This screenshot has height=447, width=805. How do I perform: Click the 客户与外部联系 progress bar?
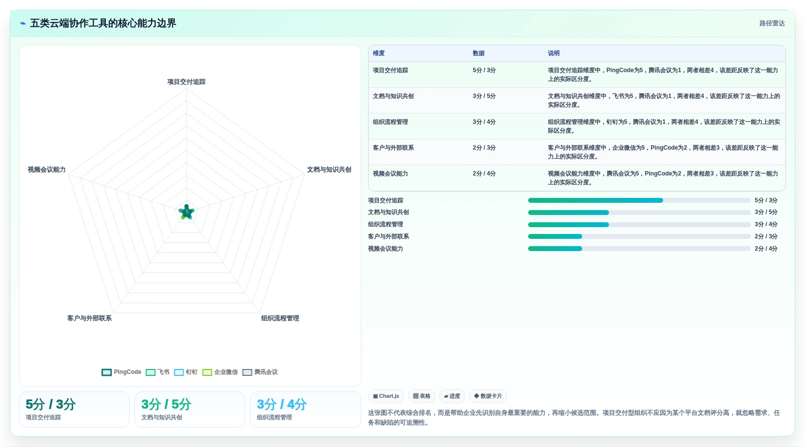point(639,236)
